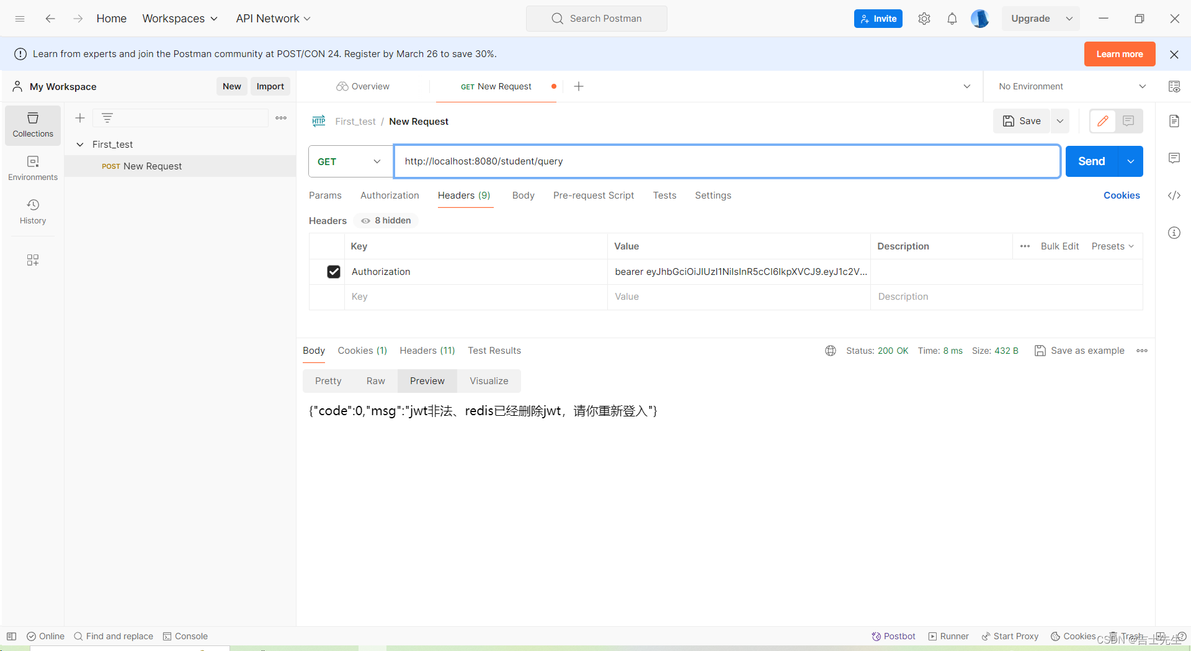Add a new request tab with plus
The height and width of the screenshot is (651, 1191).
(579, 86)
